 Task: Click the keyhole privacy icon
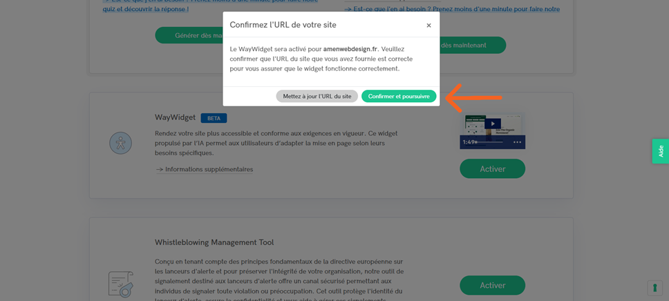tap(655, 287)
